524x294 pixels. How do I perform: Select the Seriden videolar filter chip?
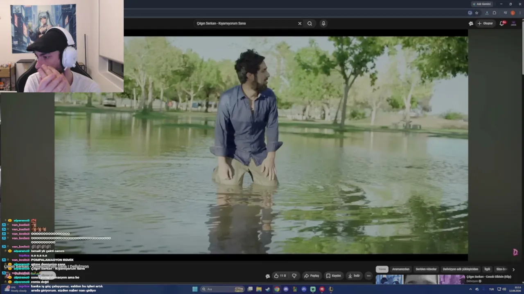pyautogui.click(x=426, y=269)
